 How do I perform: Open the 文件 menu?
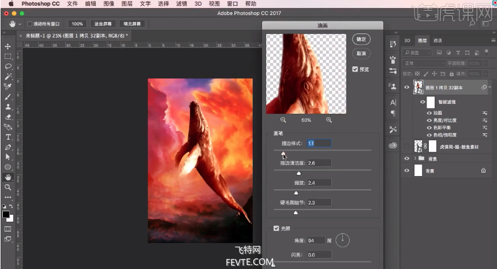(x=72, y=4)
